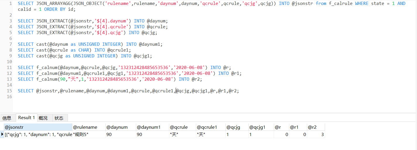Click the @r1 column header
This screenshot has height=150, width=417.
(x=298, y=127)
